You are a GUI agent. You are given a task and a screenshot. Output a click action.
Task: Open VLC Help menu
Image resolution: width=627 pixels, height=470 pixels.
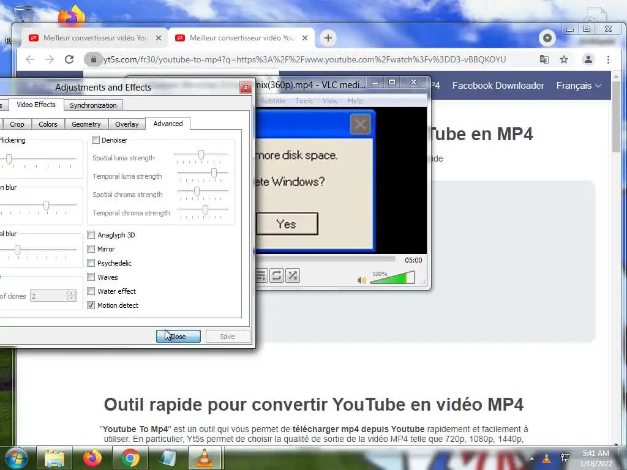coord(355,101)
